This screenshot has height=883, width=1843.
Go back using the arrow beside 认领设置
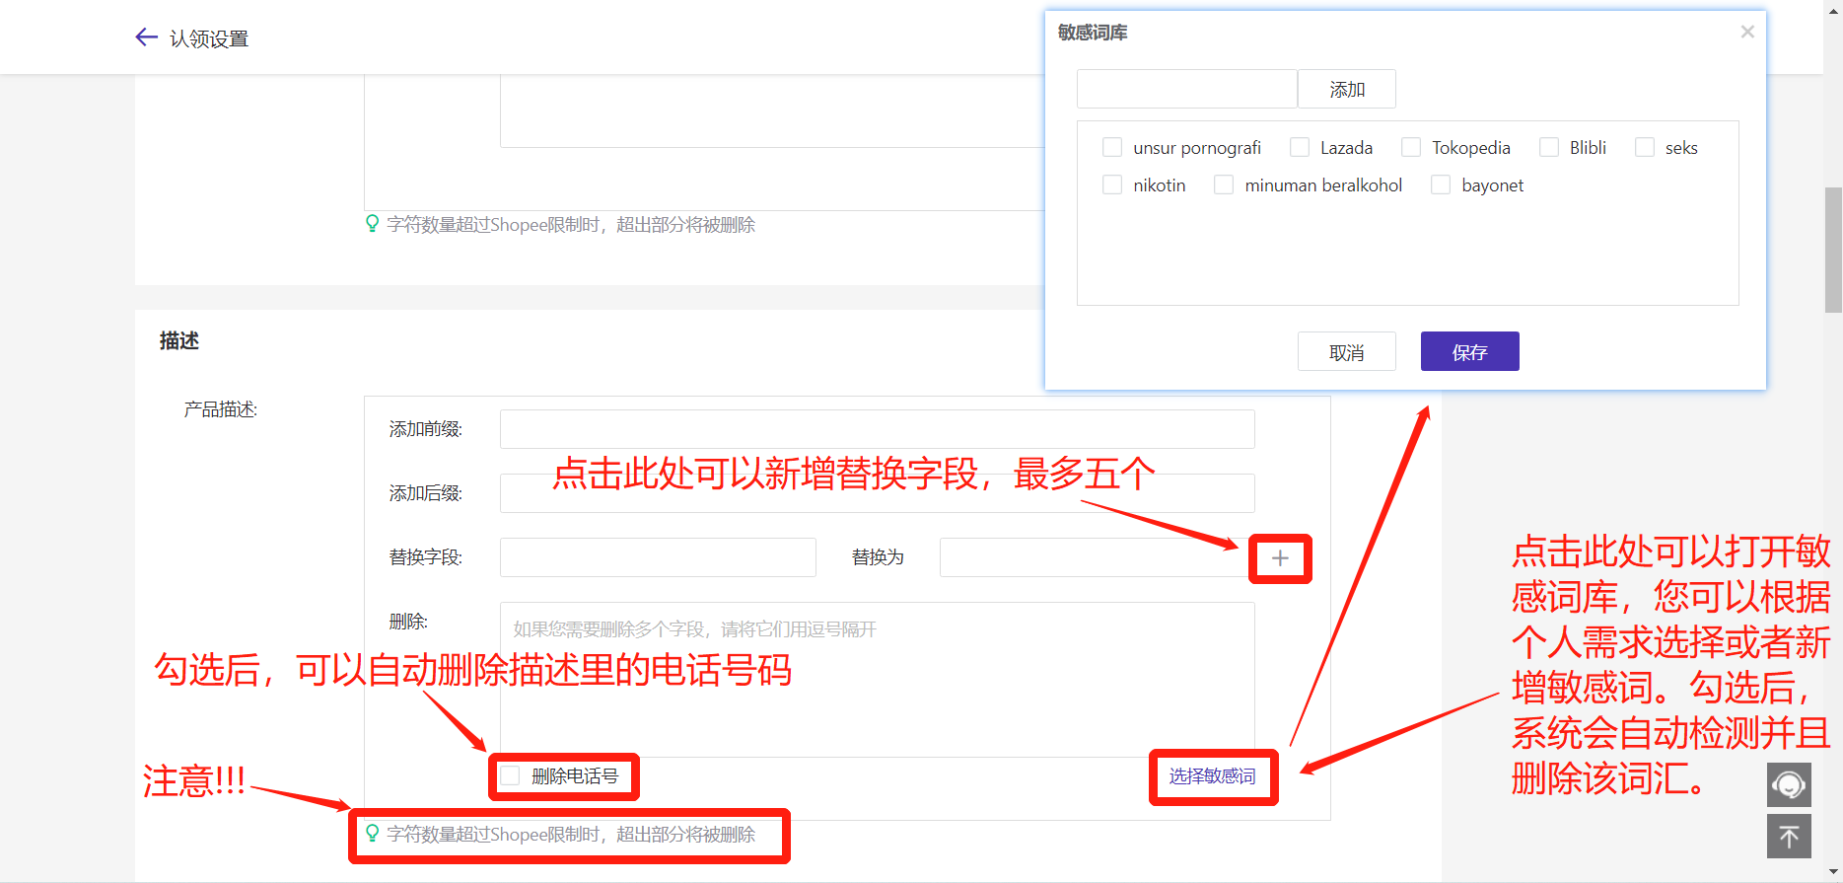(146, 37)
